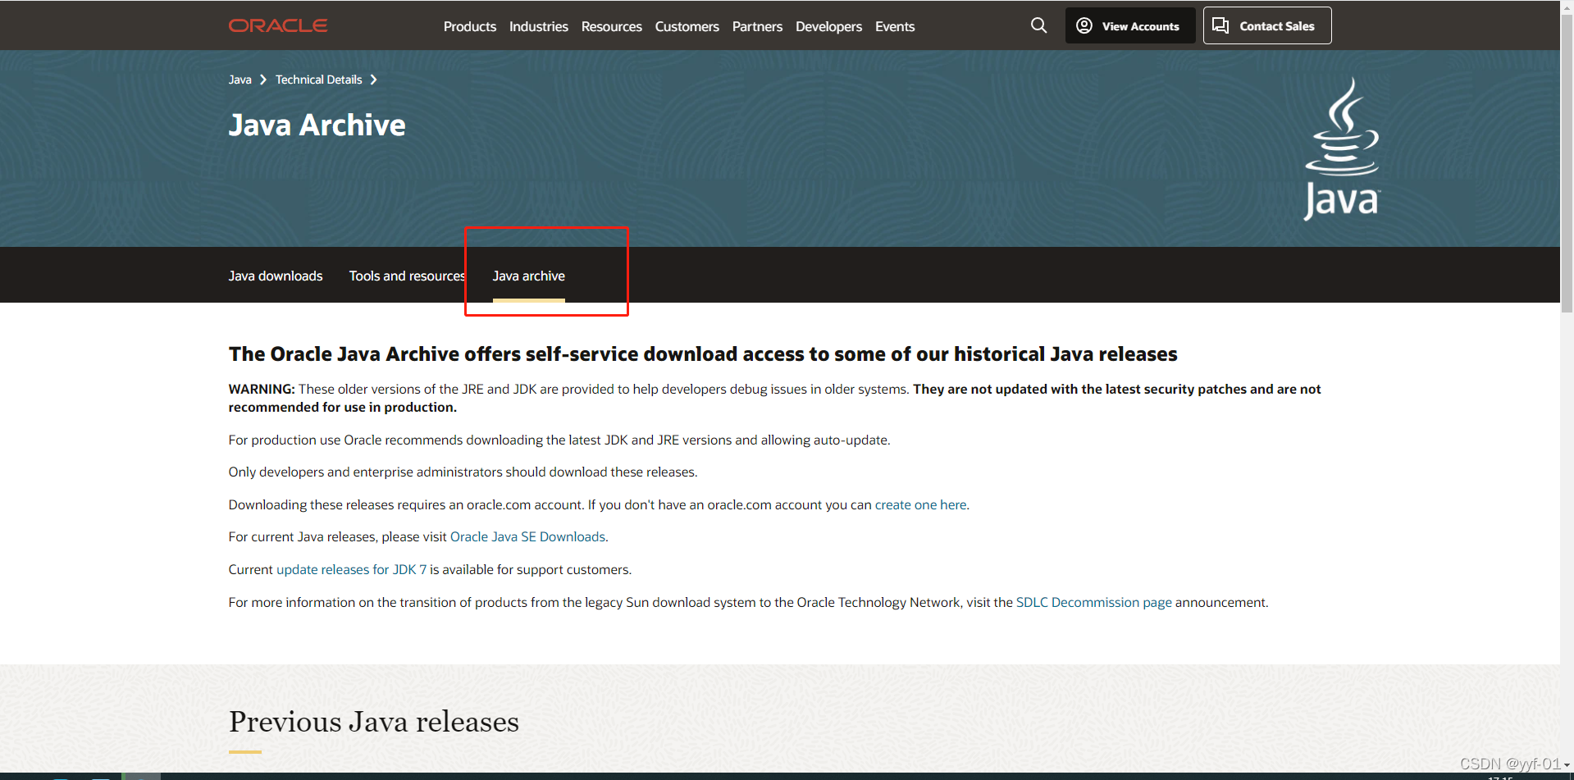Click 'The Oracle Java Archive offers' headline
The width and height of the screenshot is (1574, 780).
(703, 354)
